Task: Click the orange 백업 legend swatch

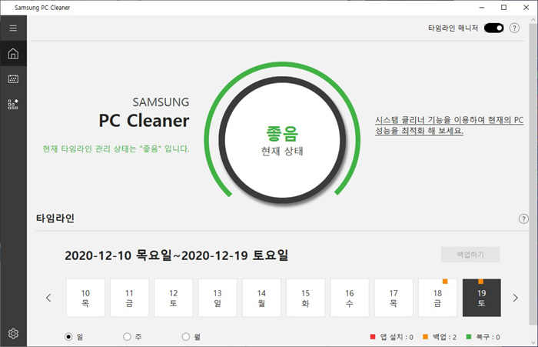Action: pos(426,337)
